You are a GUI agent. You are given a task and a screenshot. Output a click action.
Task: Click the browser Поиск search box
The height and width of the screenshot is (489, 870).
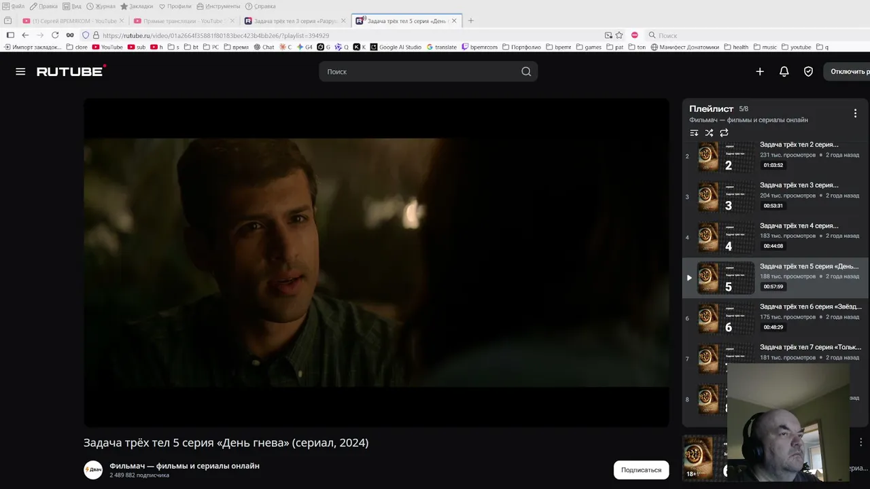[x=754, y=35]
